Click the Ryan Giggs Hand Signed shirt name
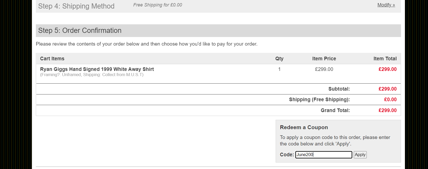Screen dimensions: 428x169 (x=97, y=69)
